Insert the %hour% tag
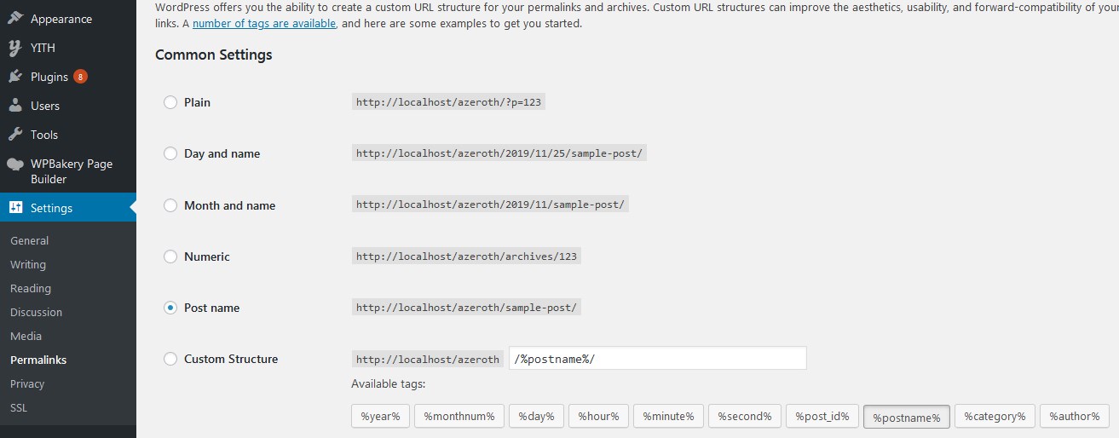Screen dimensions: 1119x438 599,416
